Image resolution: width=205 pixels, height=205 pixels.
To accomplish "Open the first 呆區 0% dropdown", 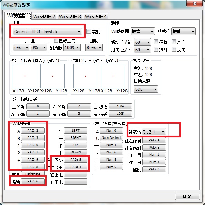I will [x=21, y=47].
